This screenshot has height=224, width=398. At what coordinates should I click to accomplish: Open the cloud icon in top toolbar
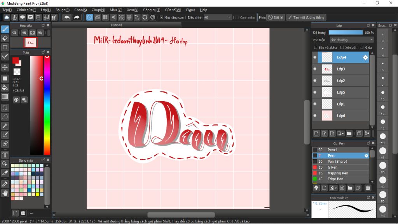point(7,17)
